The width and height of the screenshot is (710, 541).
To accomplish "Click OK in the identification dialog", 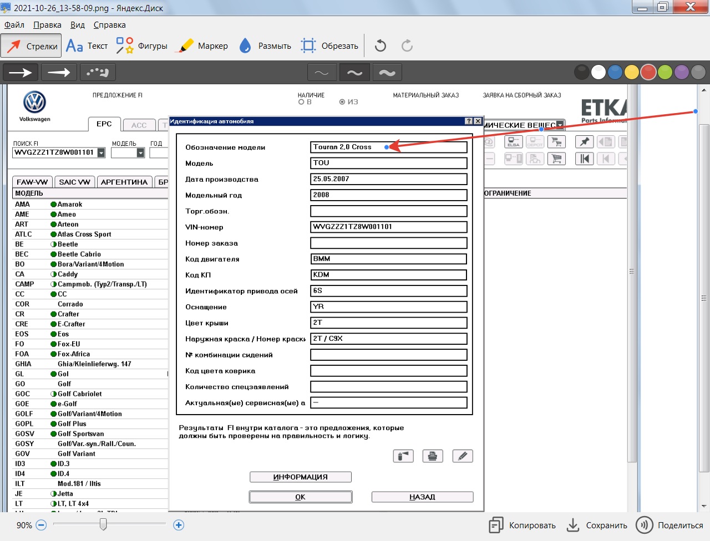I will (x=301, y=497).
